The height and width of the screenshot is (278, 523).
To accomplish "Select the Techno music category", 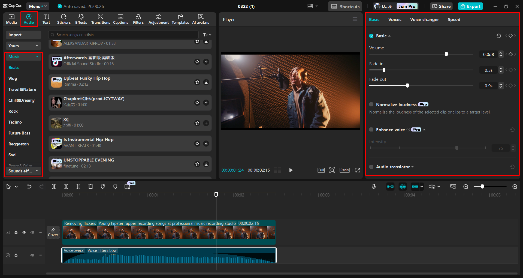I will tap(15, 122).
